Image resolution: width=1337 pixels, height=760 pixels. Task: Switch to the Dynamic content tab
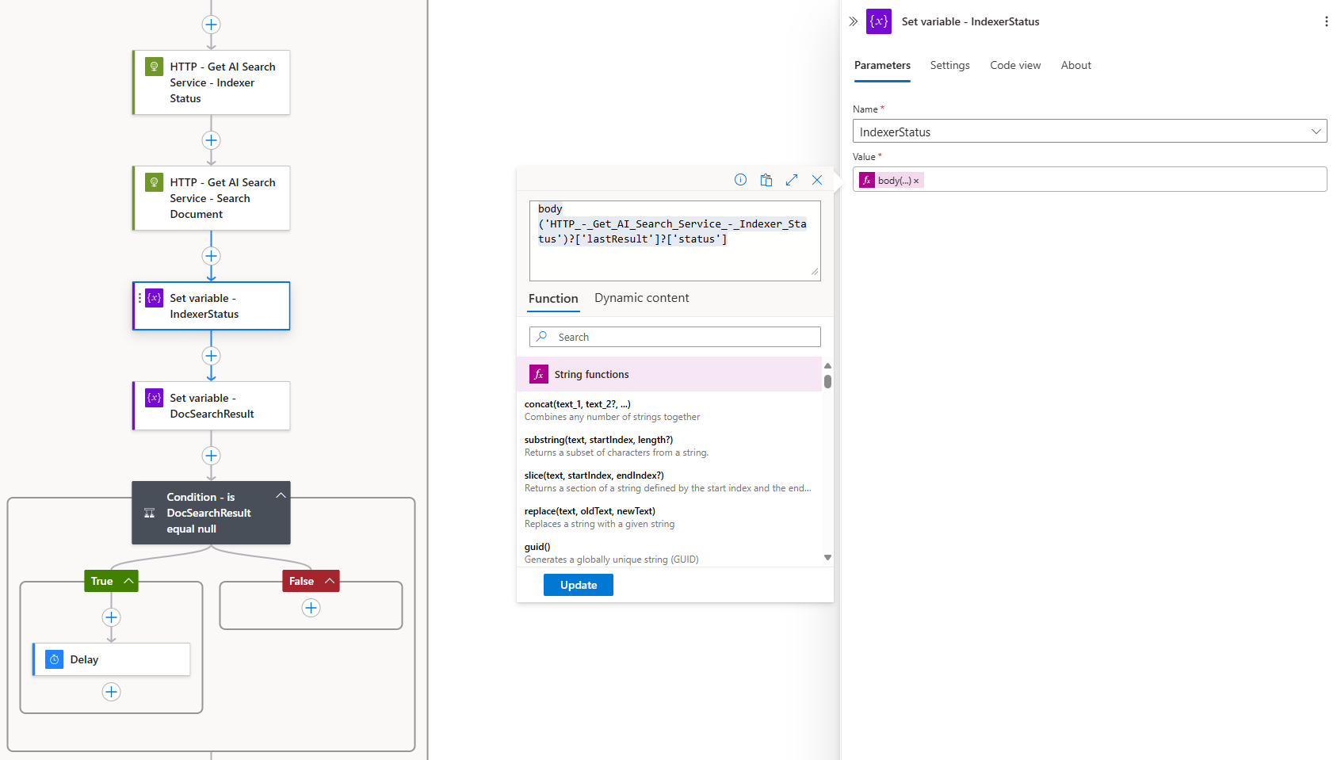641,298
